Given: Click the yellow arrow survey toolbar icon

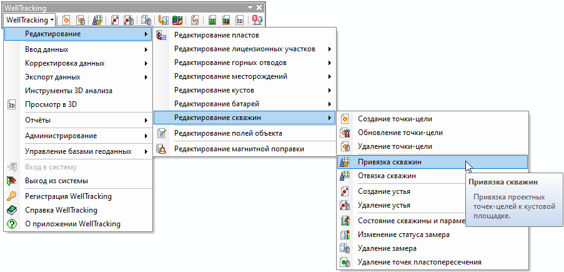Looking at the screenshot, I should (x=164, y=20).
